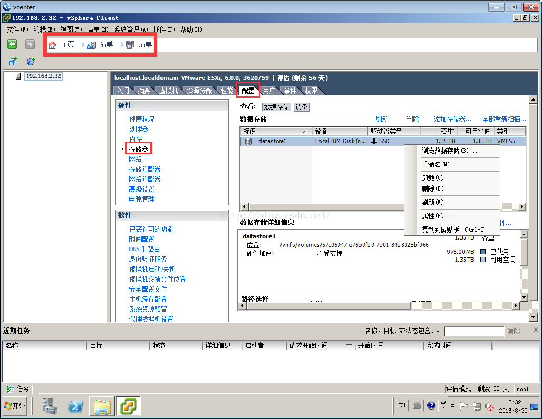Switch to the 摘要 tab

pyautogui.click(x=144, y=91)
